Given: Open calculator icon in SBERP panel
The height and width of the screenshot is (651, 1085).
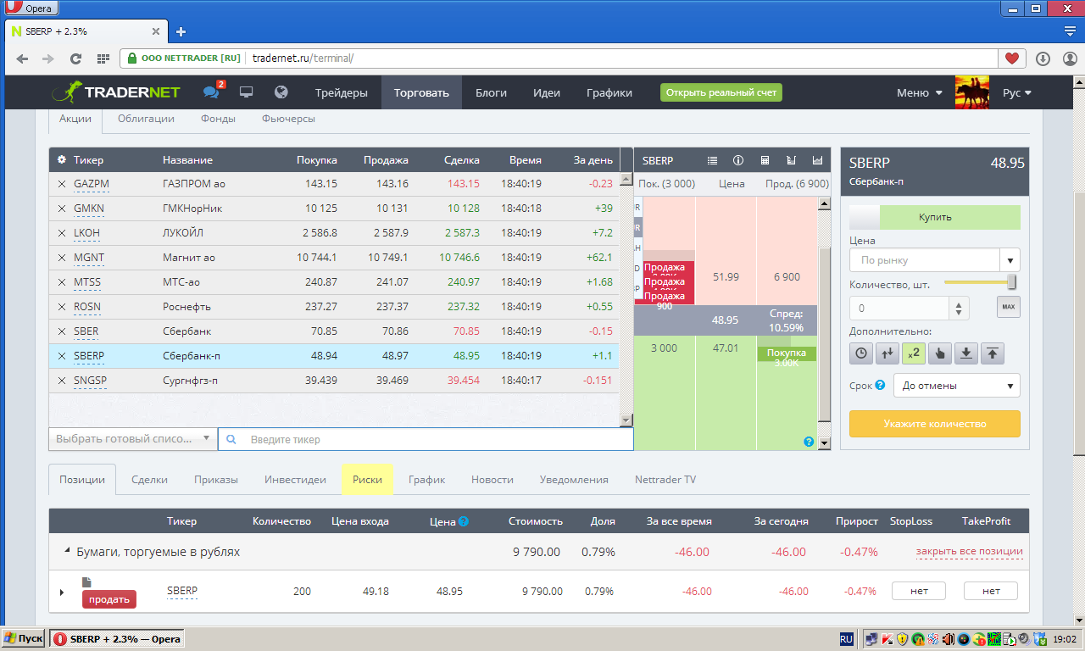Looking at the screenshot, I should 765,159.
